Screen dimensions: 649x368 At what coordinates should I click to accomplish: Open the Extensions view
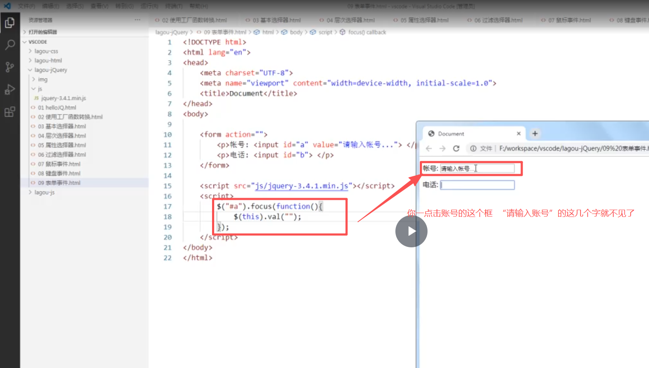pyautogui.click(x=10, y=111)
